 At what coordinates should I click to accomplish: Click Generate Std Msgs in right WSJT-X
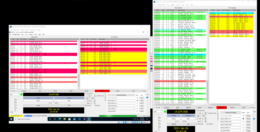(231, 113)
